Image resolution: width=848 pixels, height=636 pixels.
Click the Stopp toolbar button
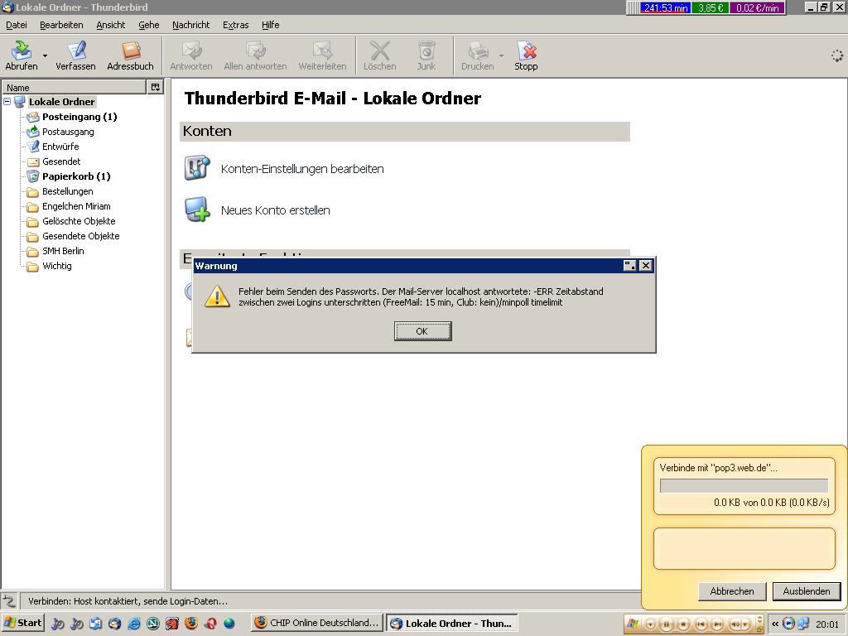pyautogui.click(x=526, y=55)
